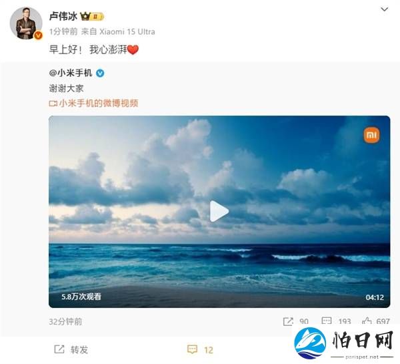Click the gold crown membership badge
The width and height of the screenshot is (400, 364).
click(92, 16)
